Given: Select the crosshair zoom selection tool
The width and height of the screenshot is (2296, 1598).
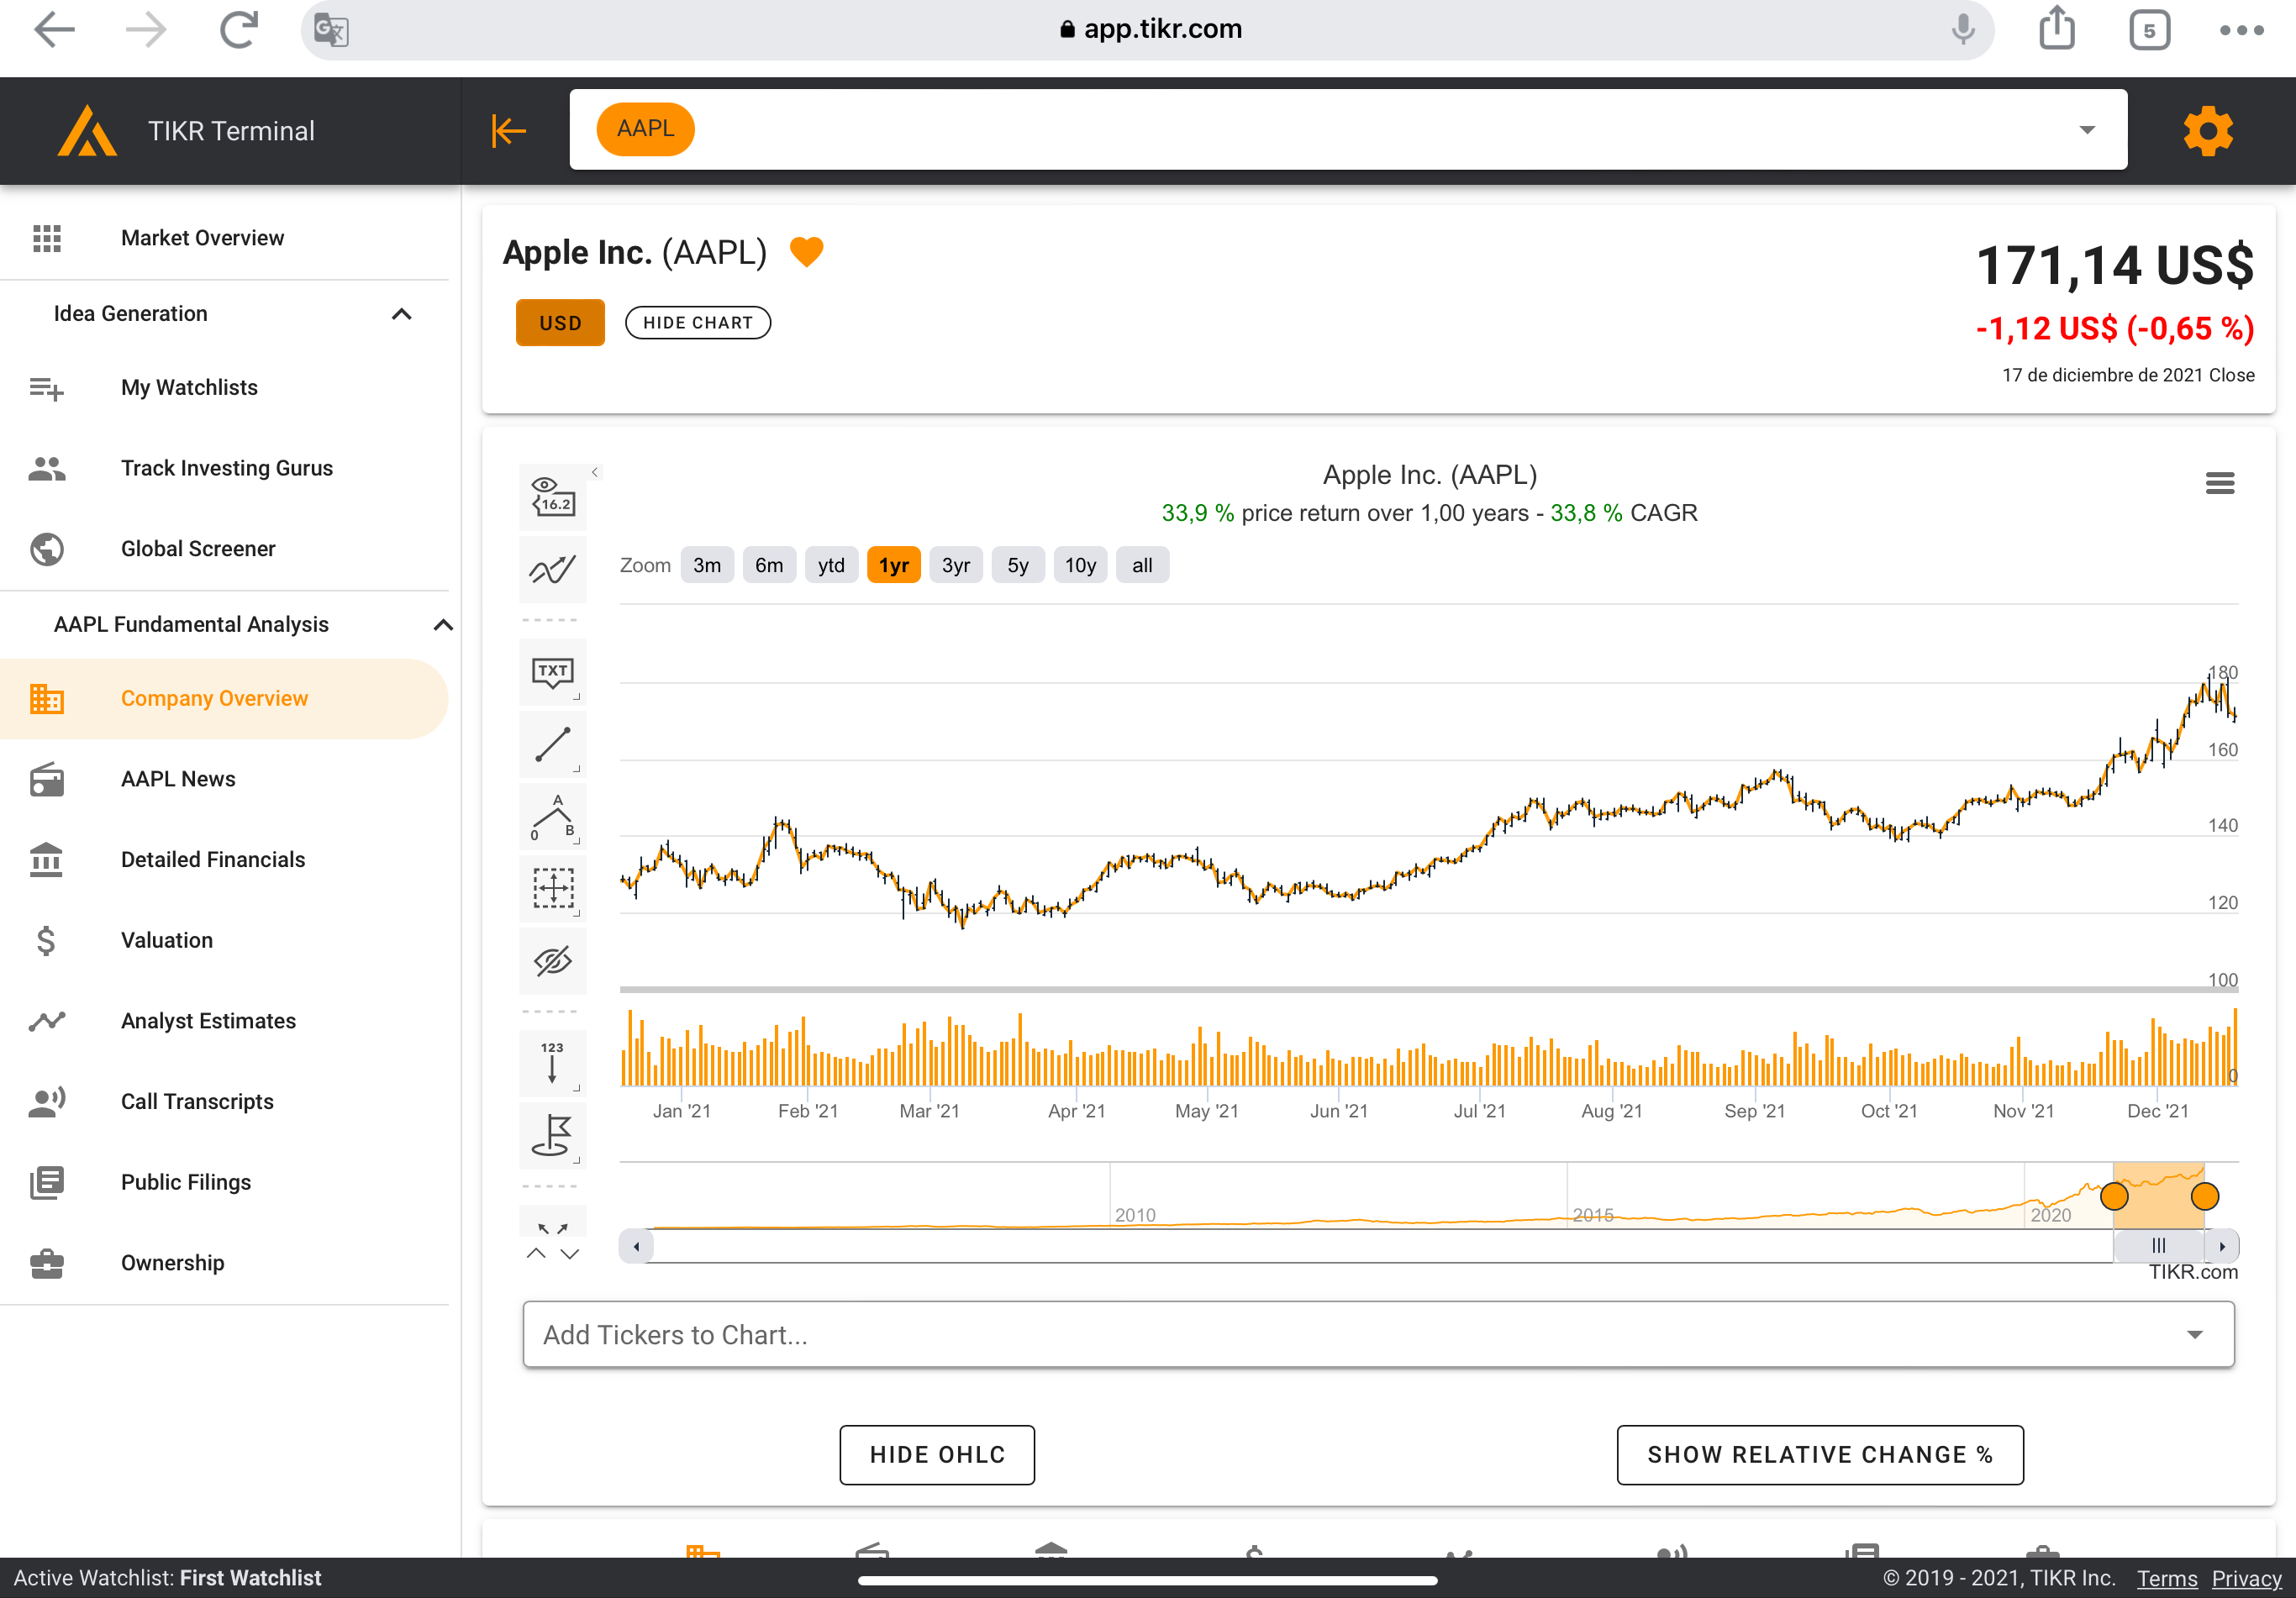Looking at the screenshot, I should point(552,888).
